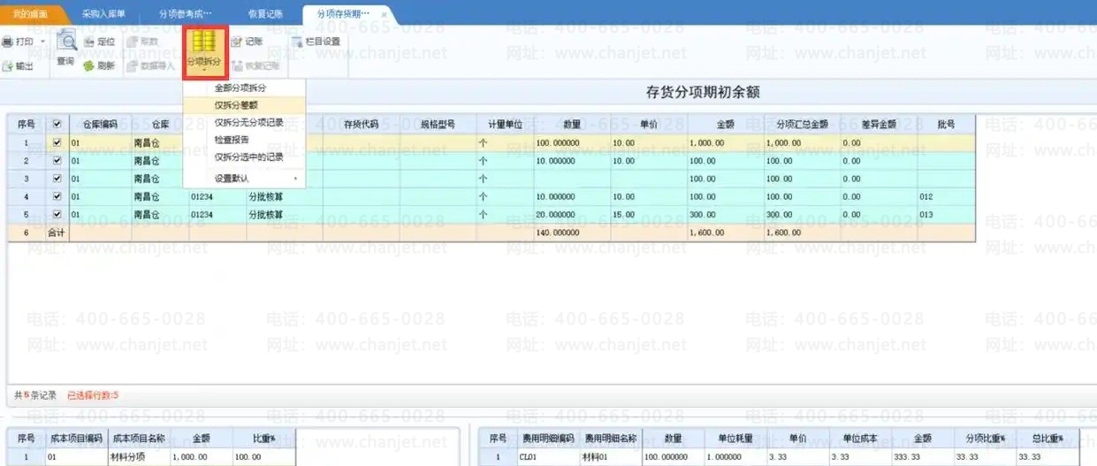Toggle the select-all checkbox in table header
This screenshot has width=1097, height=466.
click(x=57, y=125)
